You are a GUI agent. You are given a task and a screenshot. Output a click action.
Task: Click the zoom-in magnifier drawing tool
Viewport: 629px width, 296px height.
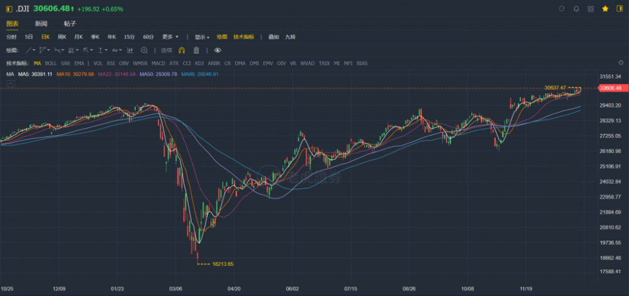point(144,50)
